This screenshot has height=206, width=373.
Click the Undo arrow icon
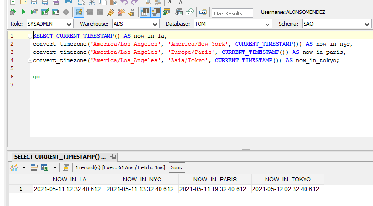point(124,2)
